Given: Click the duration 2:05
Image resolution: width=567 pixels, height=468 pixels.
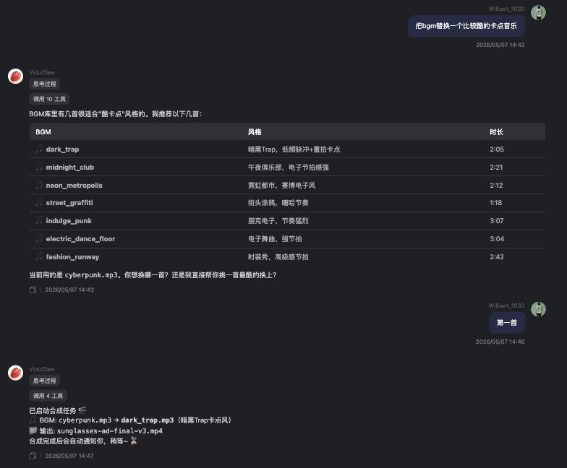Looking at the screenshot, I should pyautogui.click(x=496, y=149).
